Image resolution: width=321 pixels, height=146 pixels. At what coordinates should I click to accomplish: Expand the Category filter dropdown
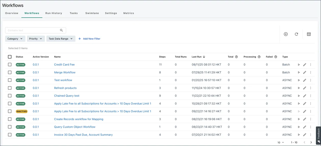coord(15,39)
